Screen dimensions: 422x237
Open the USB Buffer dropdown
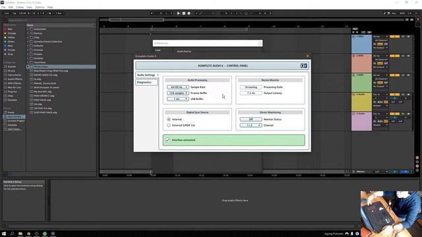tap(177, 99)
